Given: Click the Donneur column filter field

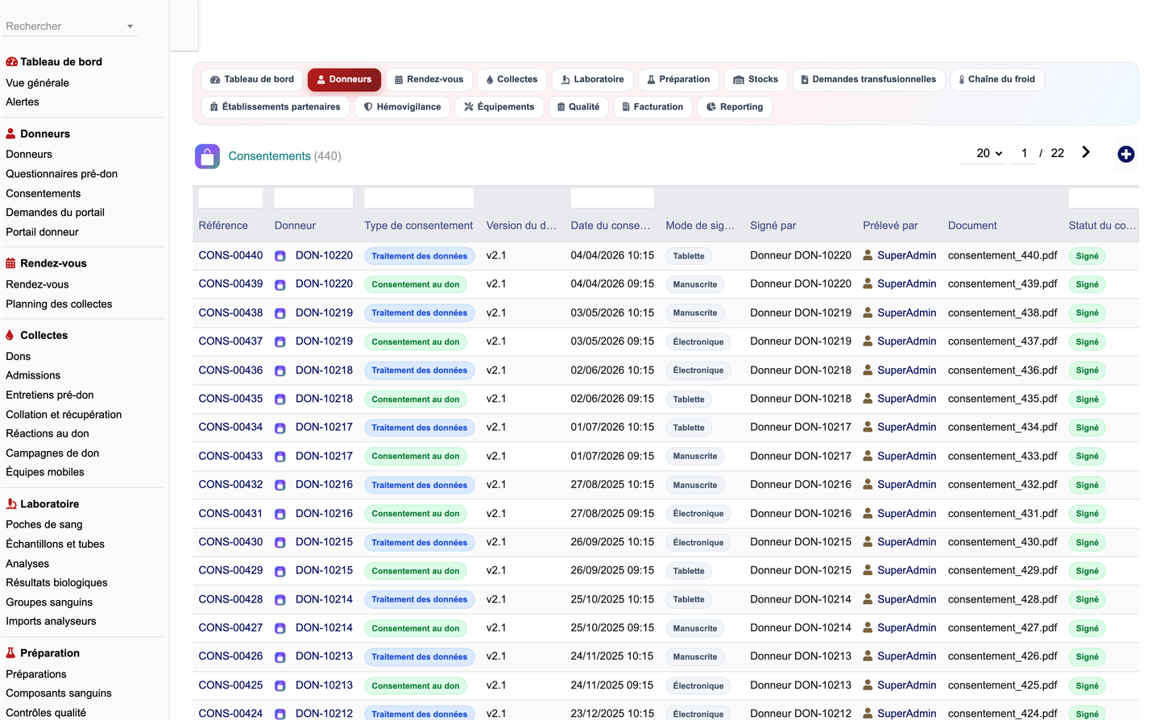Looking at the screenshot, I should click(x=313, y=198).
